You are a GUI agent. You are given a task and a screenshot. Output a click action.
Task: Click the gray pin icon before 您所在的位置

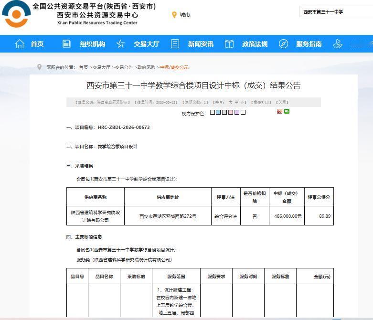pos(40,67)
